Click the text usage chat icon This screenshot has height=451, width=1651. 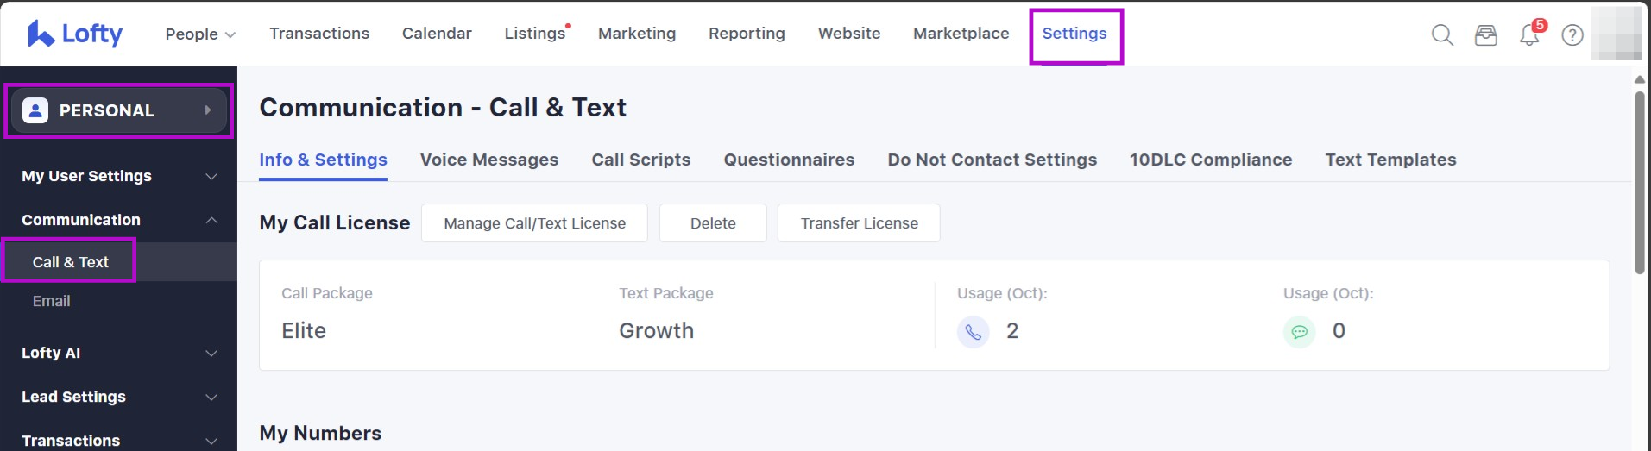tap(1299, 332)
